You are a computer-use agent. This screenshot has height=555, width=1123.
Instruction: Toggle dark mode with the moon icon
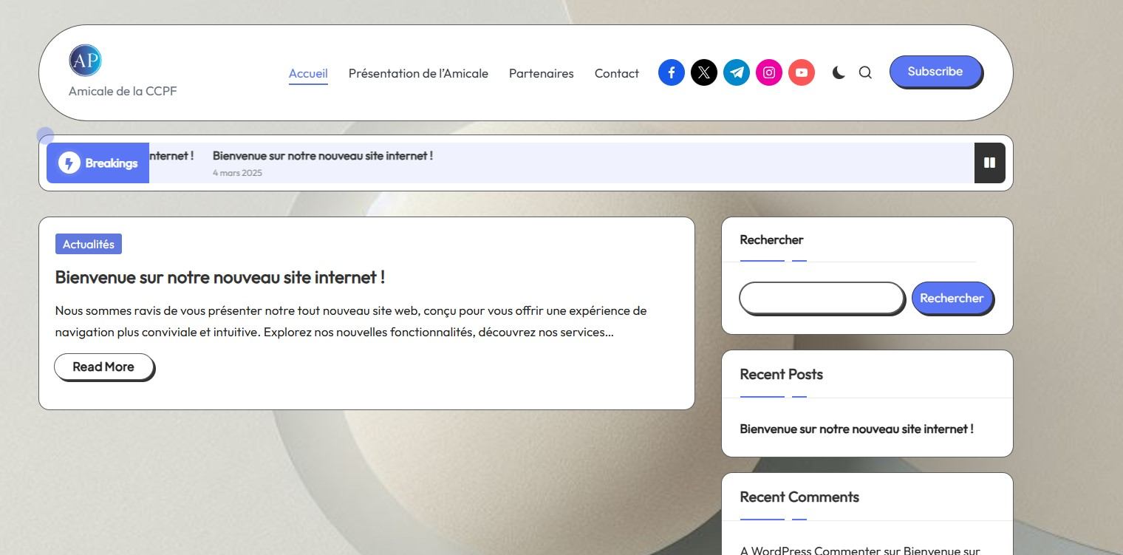click(x=839, y=72)
